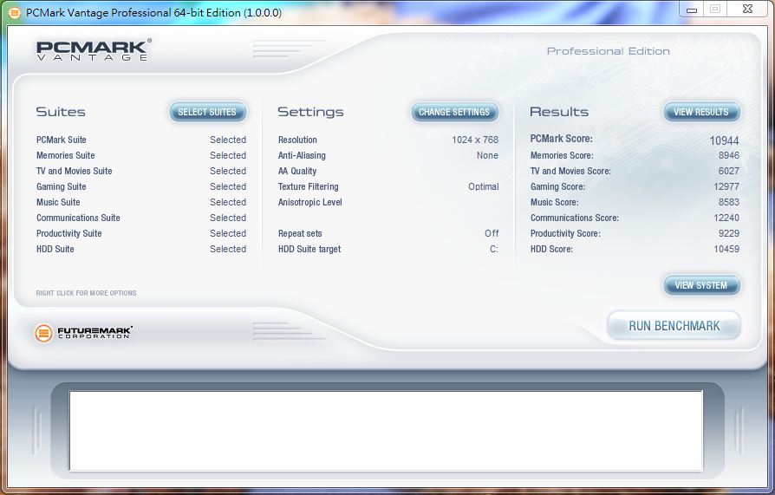This screenshot has width=775, height=495.
Task: Click the TV and Movies Score value 6027
Action: (728, 171)
